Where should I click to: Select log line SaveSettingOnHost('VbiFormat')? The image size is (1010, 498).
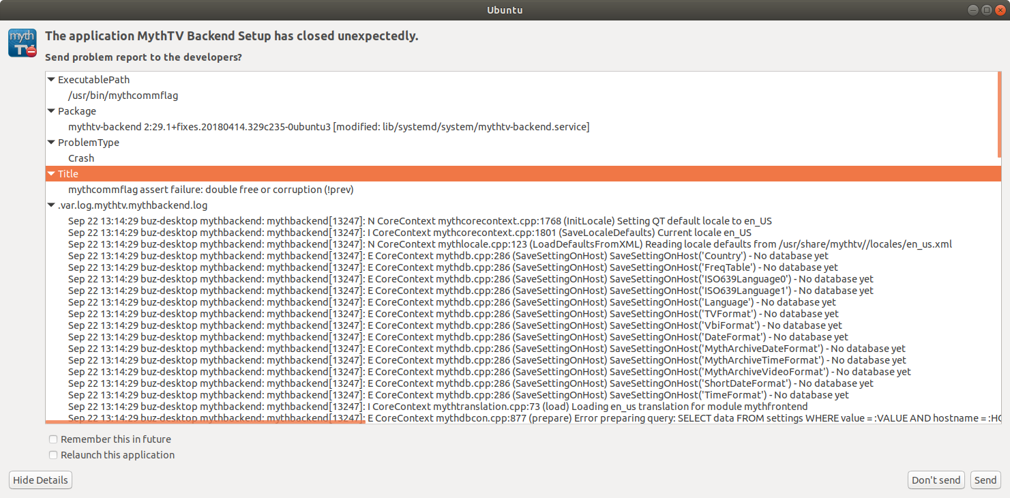pyautogui.click(x=455, y=325)
